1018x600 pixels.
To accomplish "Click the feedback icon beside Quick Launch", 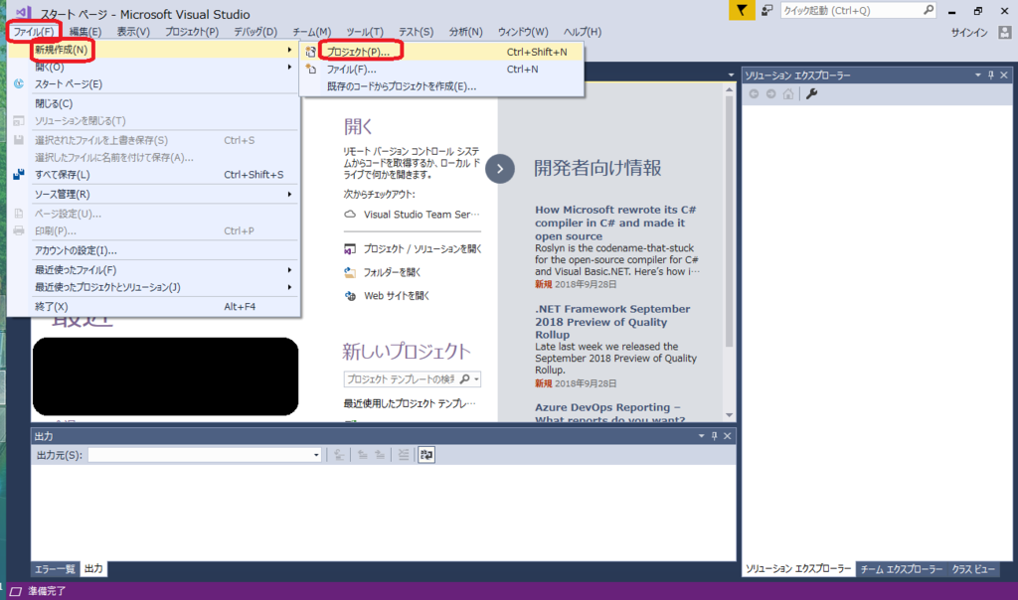I will [x=767, y=10].
